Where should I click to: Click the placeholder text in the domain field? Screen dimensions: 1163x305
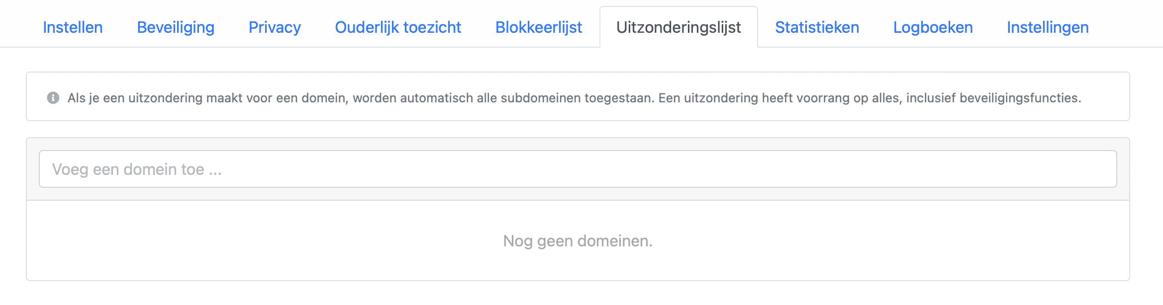pyautogui.click(x=137, y=169)
